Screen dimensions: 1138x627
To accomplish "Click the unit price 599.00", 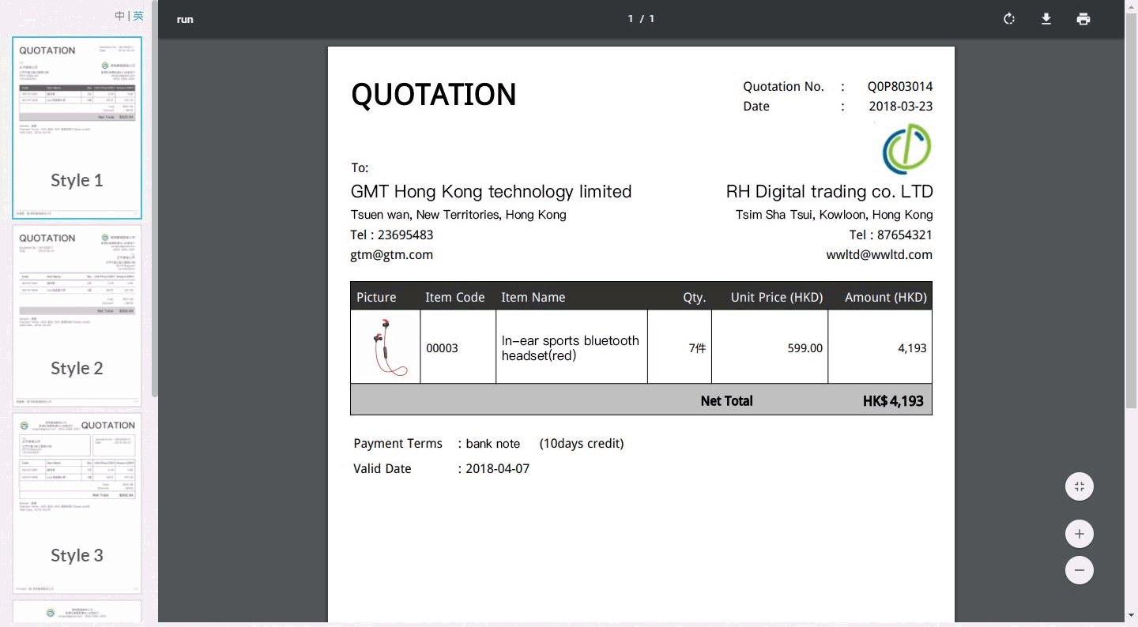I will pyautogui.click(x=805, y=348).
